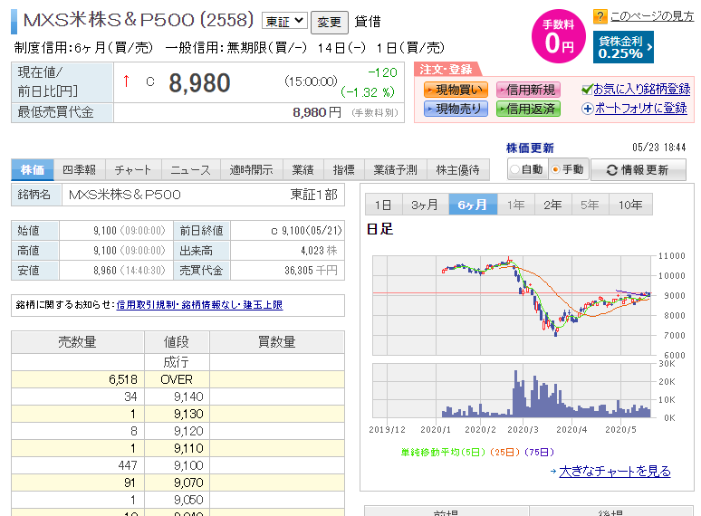Screen dimensions: 701x516
Task: Click the 9,100 price in order book
Action: pos(188,465)
